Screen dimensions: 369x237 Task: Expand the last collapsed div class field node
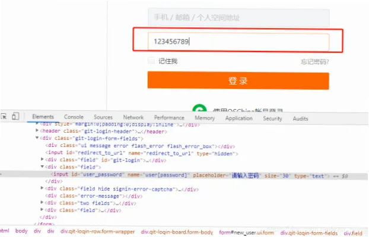tap(42, 209)
